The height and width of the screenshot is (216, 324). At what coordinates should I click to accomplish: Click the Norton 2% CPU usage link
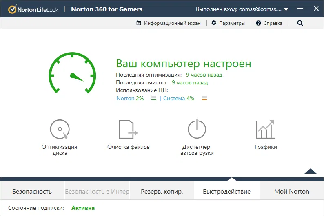pyautogui.click(x=130, y=98)
